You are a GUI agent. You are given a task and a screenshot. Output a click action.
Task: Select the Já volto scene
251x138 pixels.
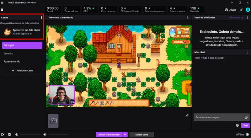point(22,53)
